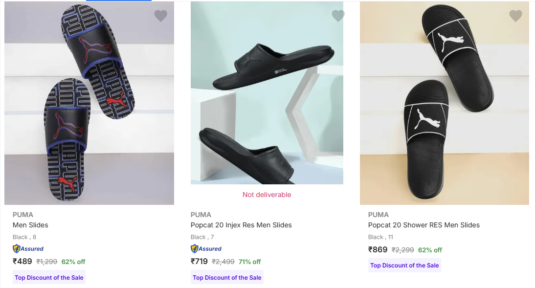Open the Popcat 20 Injex product image
Viewport: 535px width, 288px height.
tap(267, 93)
